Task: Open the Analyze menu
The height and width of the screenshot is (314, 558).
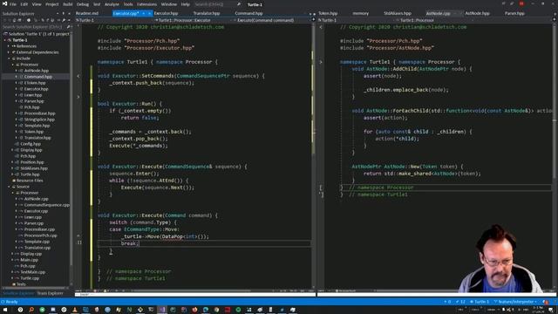Action: coord(112,4)
